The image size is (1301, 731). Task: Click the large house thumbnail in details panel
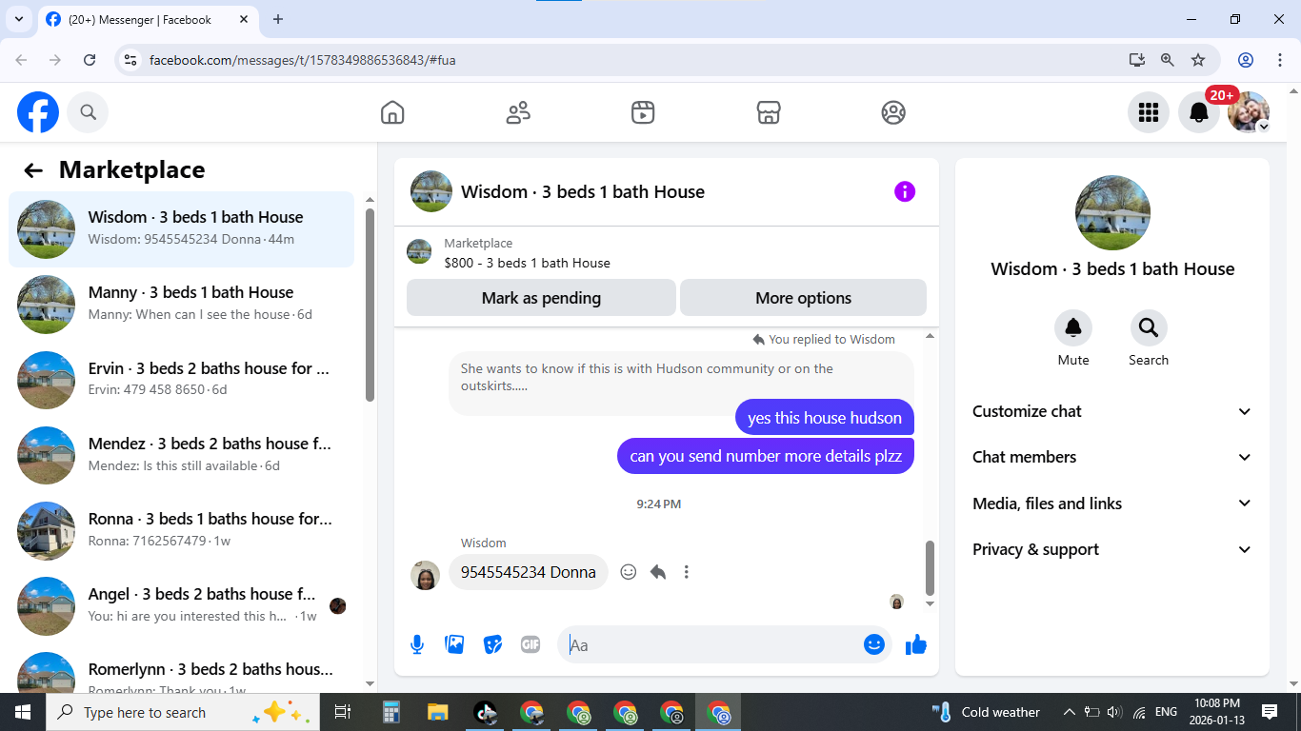click(x=1112, y=213)
